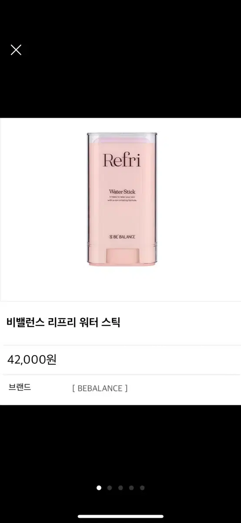Viewport: 241px width, 523px height.
Task: Jump to the third page indicator dot
Action: pyautogui.click(x=120, y=488)
